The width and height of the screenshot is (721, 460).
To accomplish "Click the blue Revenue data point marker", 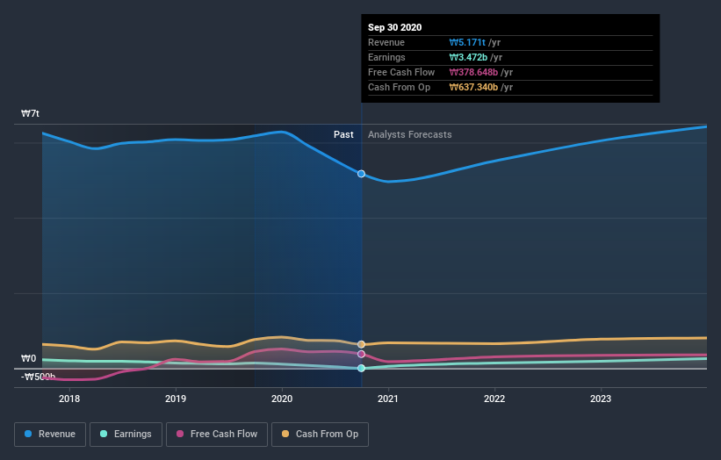I will 362,174.
